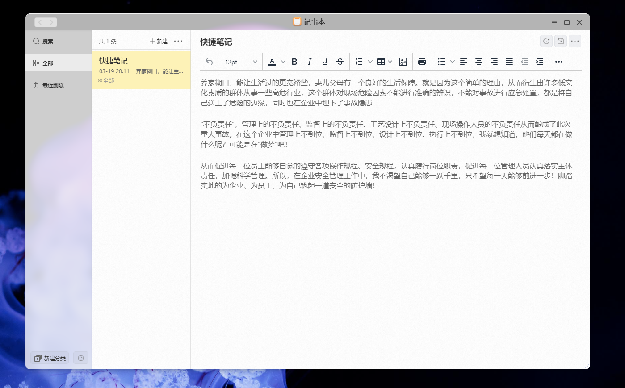Insert an image into the note
This screenshot has width=625, height=388.
coord(403,62)
